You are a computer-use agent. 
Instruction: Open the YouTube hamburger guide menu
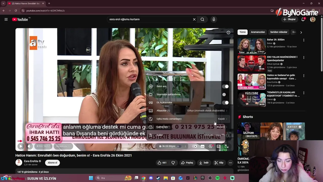[x=6, y=19]
